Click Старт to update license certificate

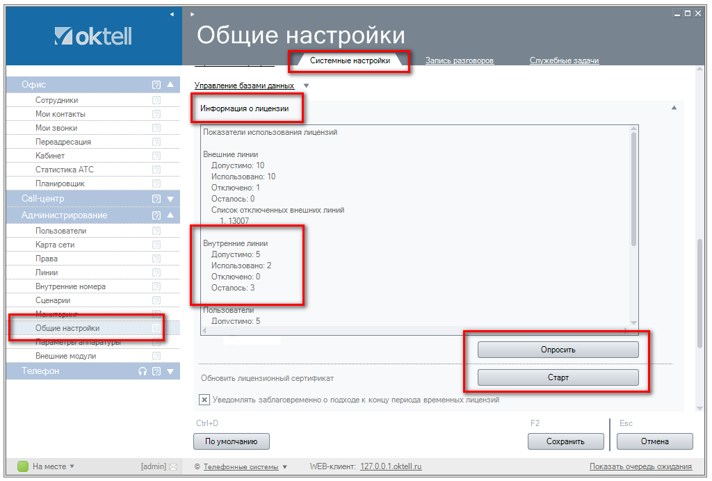click(558, 377)
